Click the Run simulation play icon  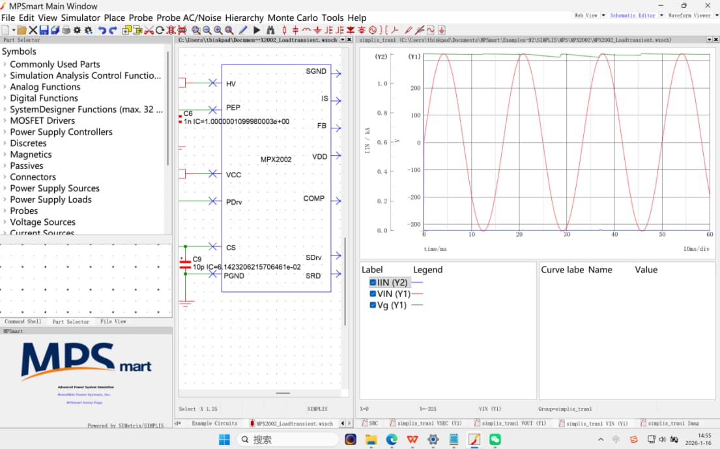(x=257, y=30)
